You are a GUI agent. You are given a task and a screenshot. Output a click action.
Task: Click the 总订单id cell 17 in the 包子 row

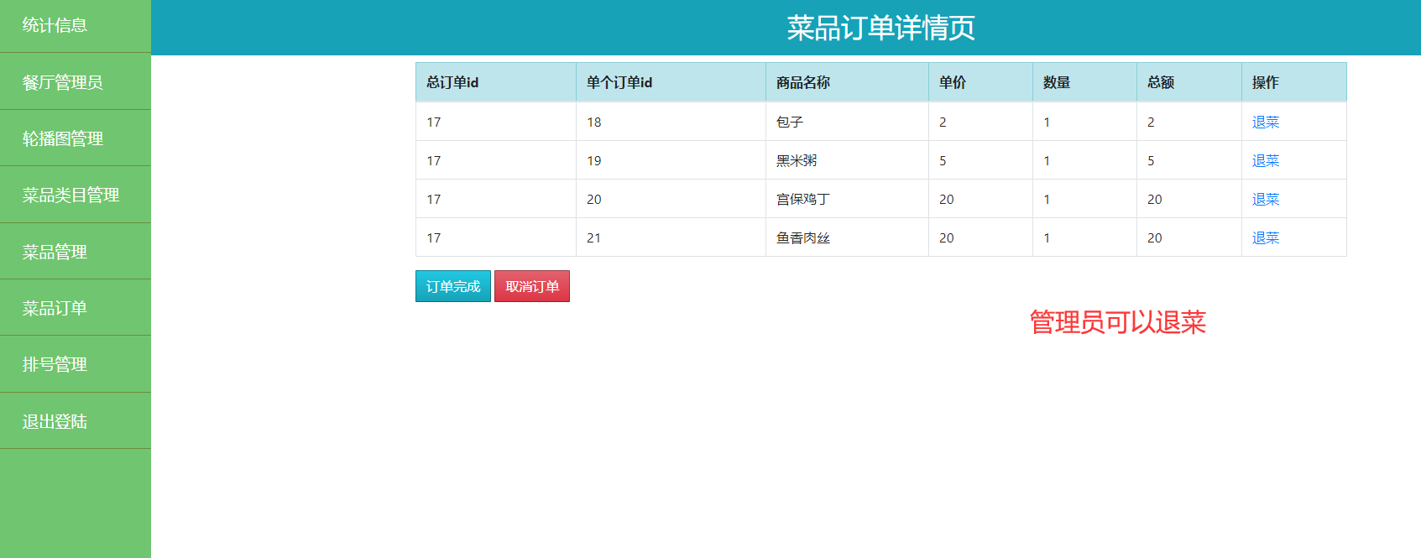pyautogui.click(x=496, y=122)
